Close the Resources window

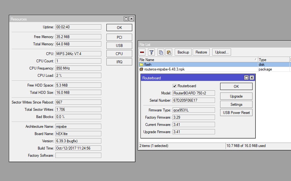tap(131, 19)
